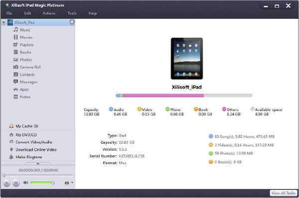Mute audio with the speaker icon
Screen dimensions: 299x198
[25, 183]
